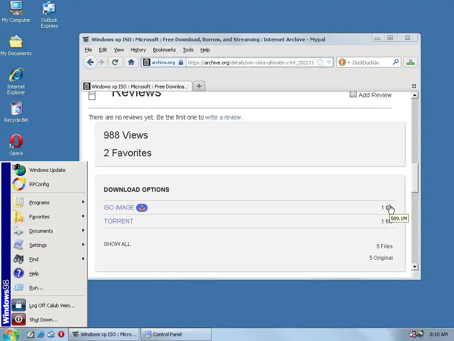This screenshot has height=341, width=454.
Task: Click Add Review icon
Action: 353,95
